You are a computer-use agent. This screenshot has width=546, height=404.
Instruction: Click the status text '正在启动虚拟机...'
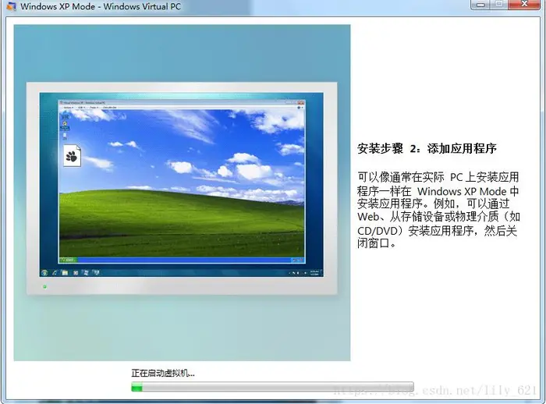(162, 373)
